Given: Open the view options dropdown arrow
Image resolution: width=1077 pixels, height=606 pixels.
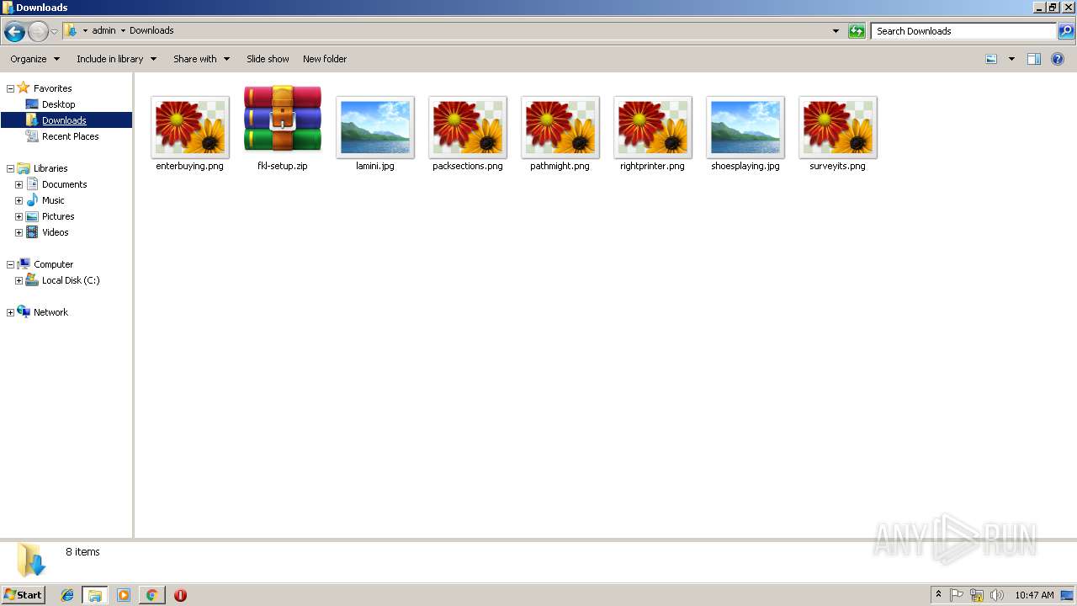Looking at the screenshot, I should [1011, 59].
